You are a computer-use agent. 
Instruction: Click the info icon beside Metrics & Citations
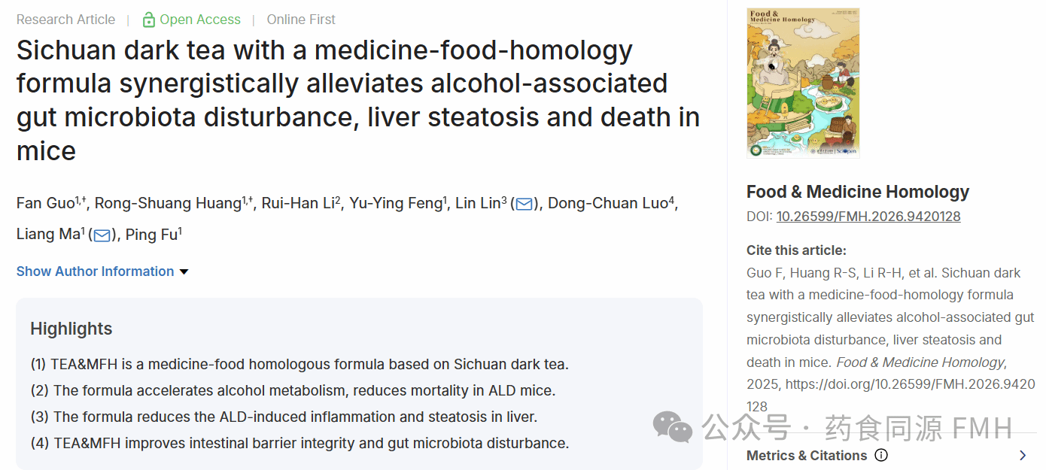coord(881,455)
